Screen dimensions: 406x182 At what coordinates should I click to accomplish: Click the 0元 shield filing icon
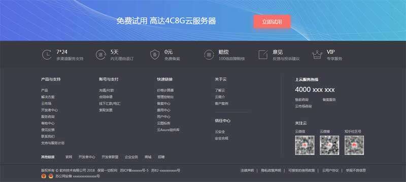tap(155, 55)
